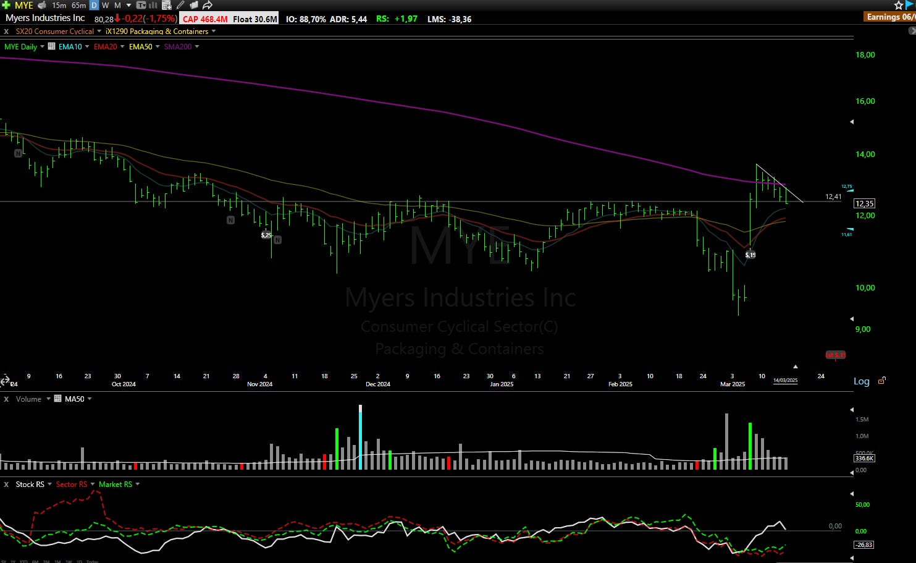Close the Volume pane with x
This screenshot has height=563, width=916.
click(x=6, y=399)
